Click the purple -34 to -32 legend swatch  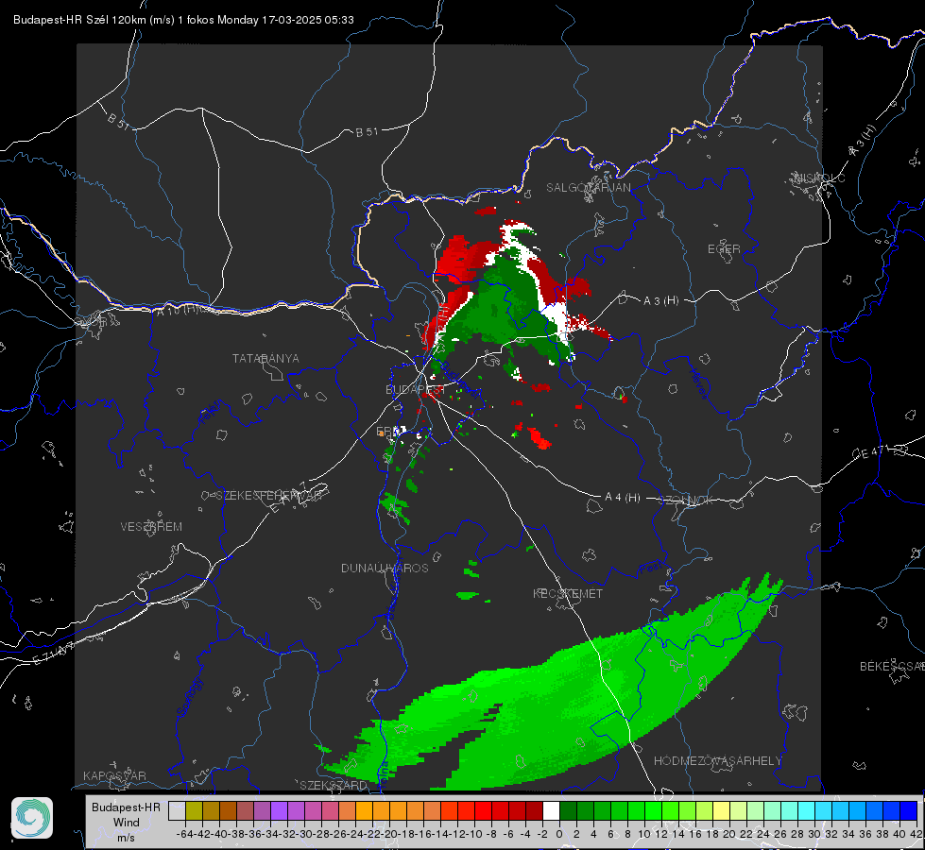click(279, 811)
